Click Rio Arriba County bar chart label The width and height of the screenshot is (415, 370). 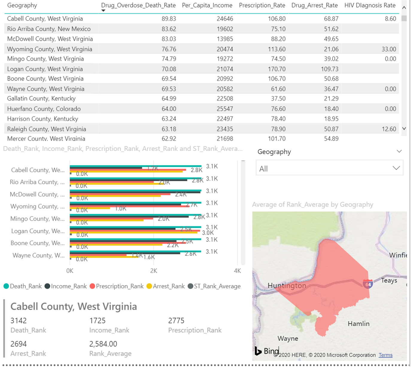[x=37, y=182]
